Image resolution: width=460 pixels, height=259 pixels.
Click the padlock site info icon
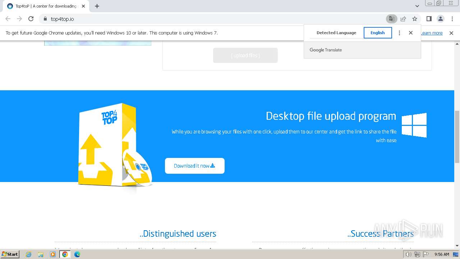45,19
